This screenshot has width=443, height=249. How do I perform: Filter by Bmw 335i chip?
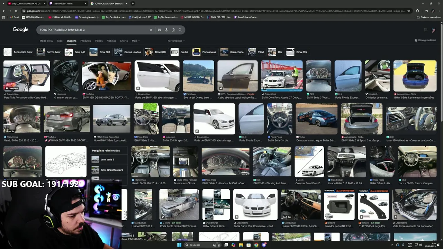click(298, 52)
